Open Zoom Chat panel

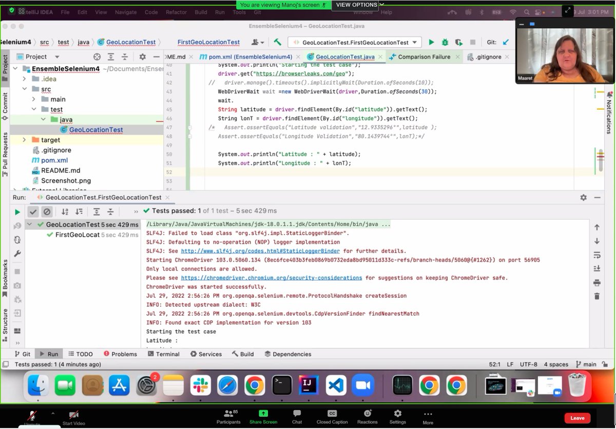297,417
